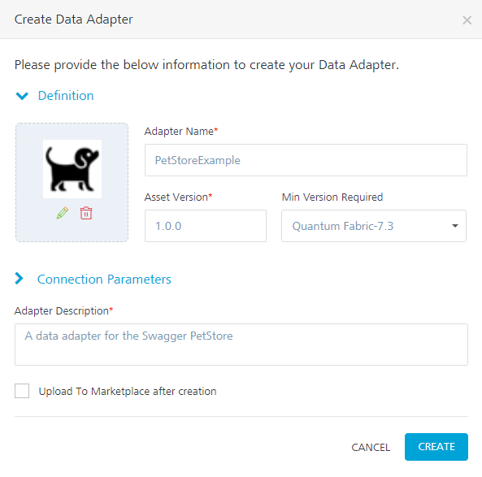Select the dog adapter thumbnail image
Image resolution: width=482 pixels, height=477 pixels.
tap(72, 169)
